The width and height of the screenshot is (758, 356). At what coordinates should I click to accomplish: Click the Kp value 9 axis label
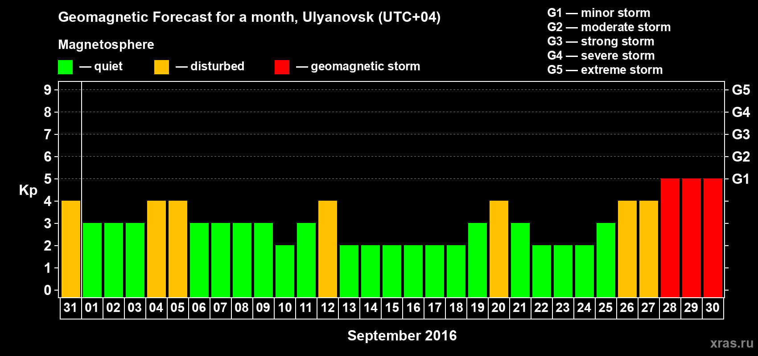[48, 90]
